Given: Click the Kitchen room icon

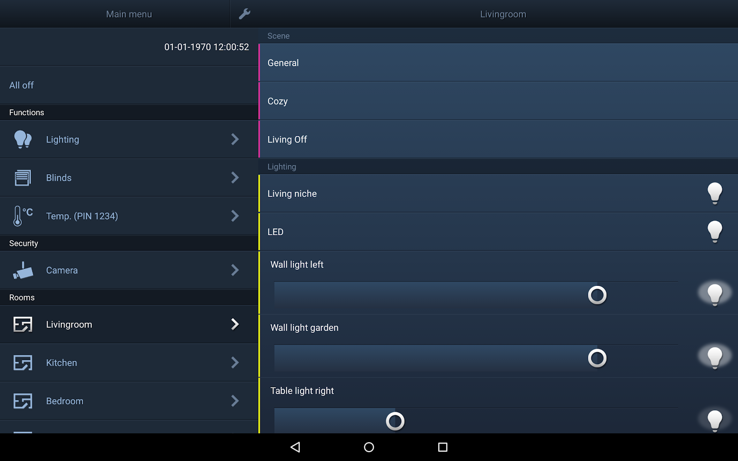Looking at the screenshot, I should tap(23, 363).
